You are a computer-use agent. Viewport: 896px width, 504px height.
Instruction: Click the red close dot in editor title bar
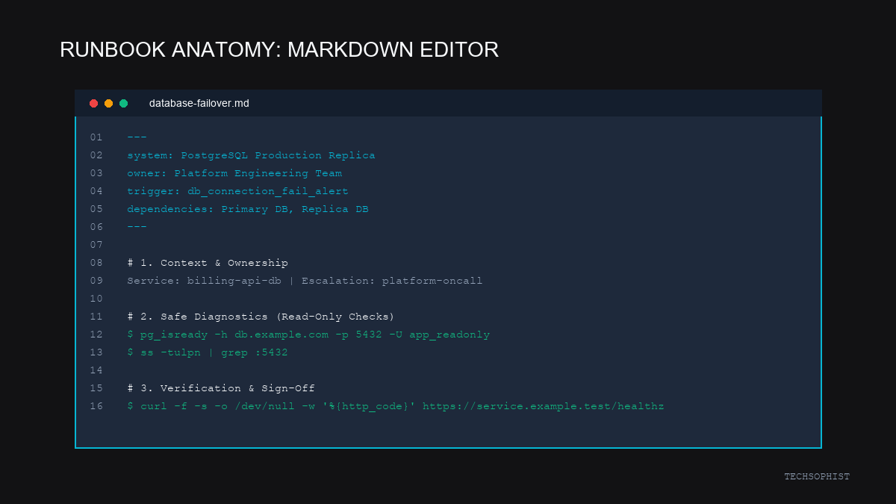(x=94, y=103)
